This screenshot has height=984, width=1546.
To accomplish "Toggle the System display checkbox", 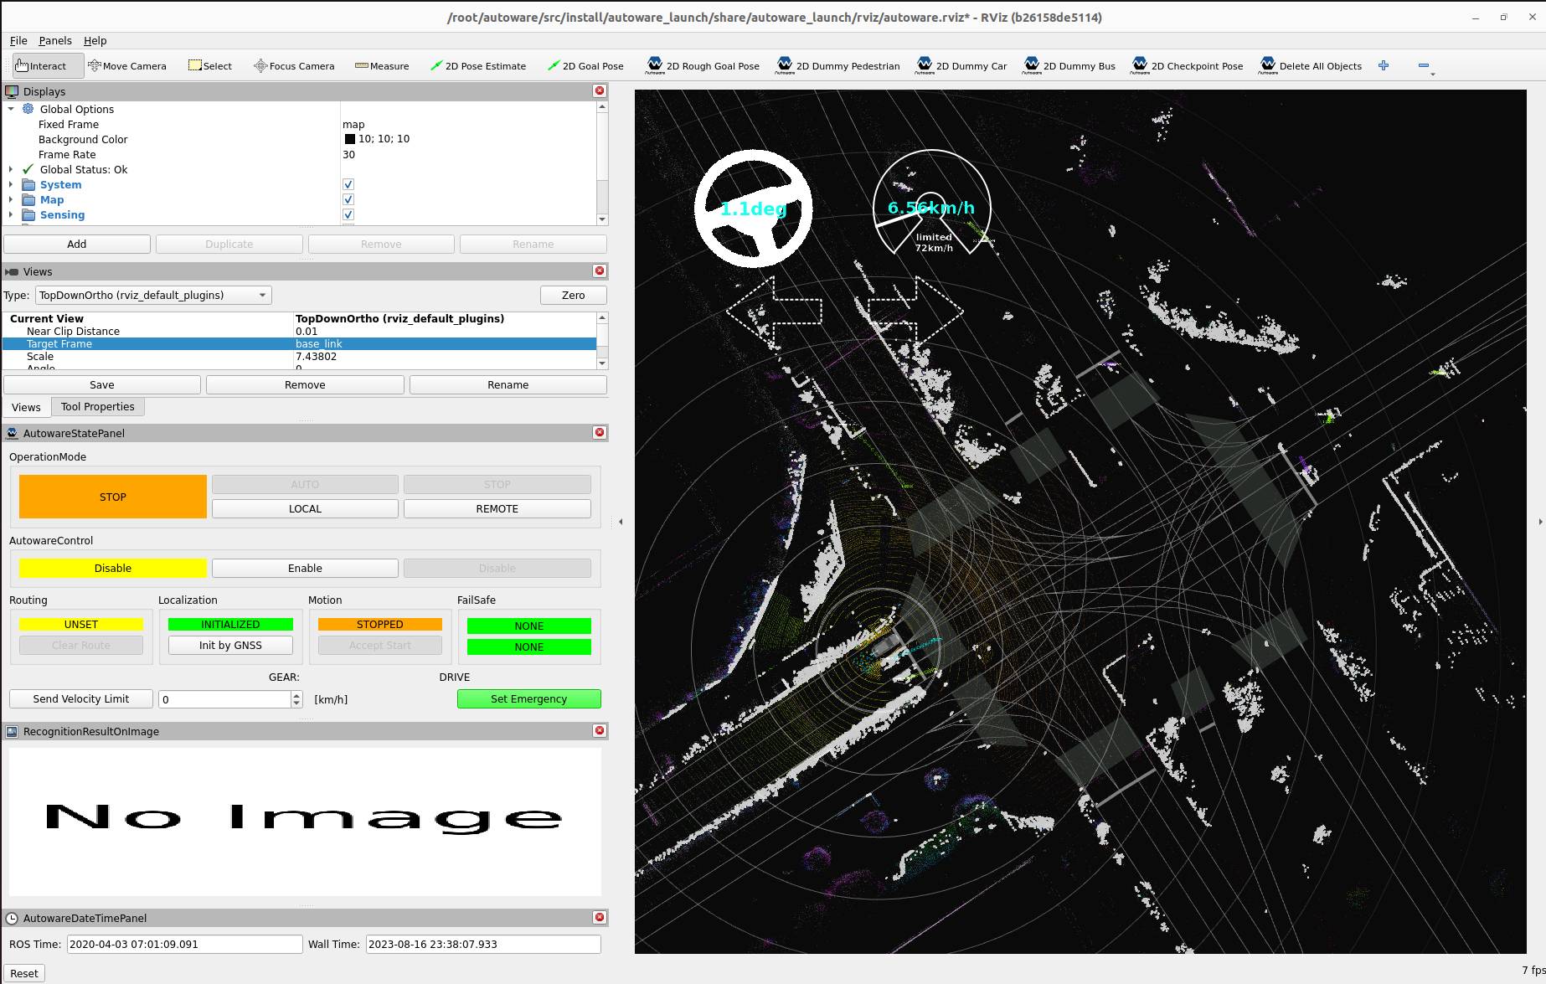I will click(x=348, y=184).
